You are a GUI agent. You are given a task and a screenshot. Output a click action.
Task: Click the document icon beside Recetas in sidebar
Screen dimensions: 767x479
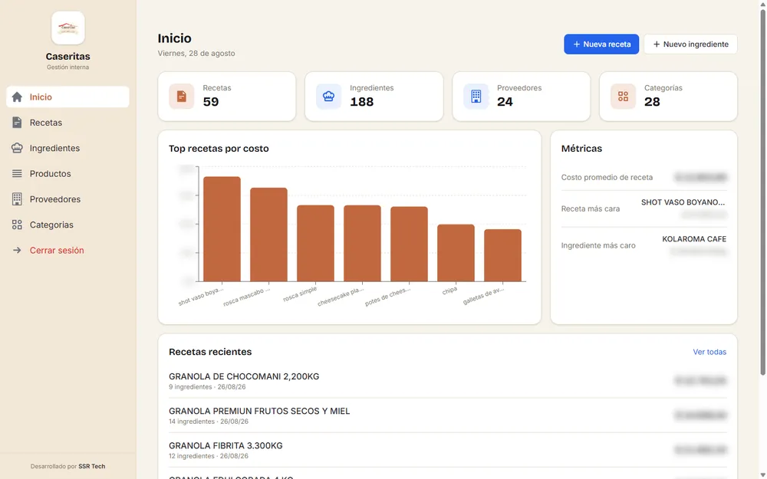[17, 122]
